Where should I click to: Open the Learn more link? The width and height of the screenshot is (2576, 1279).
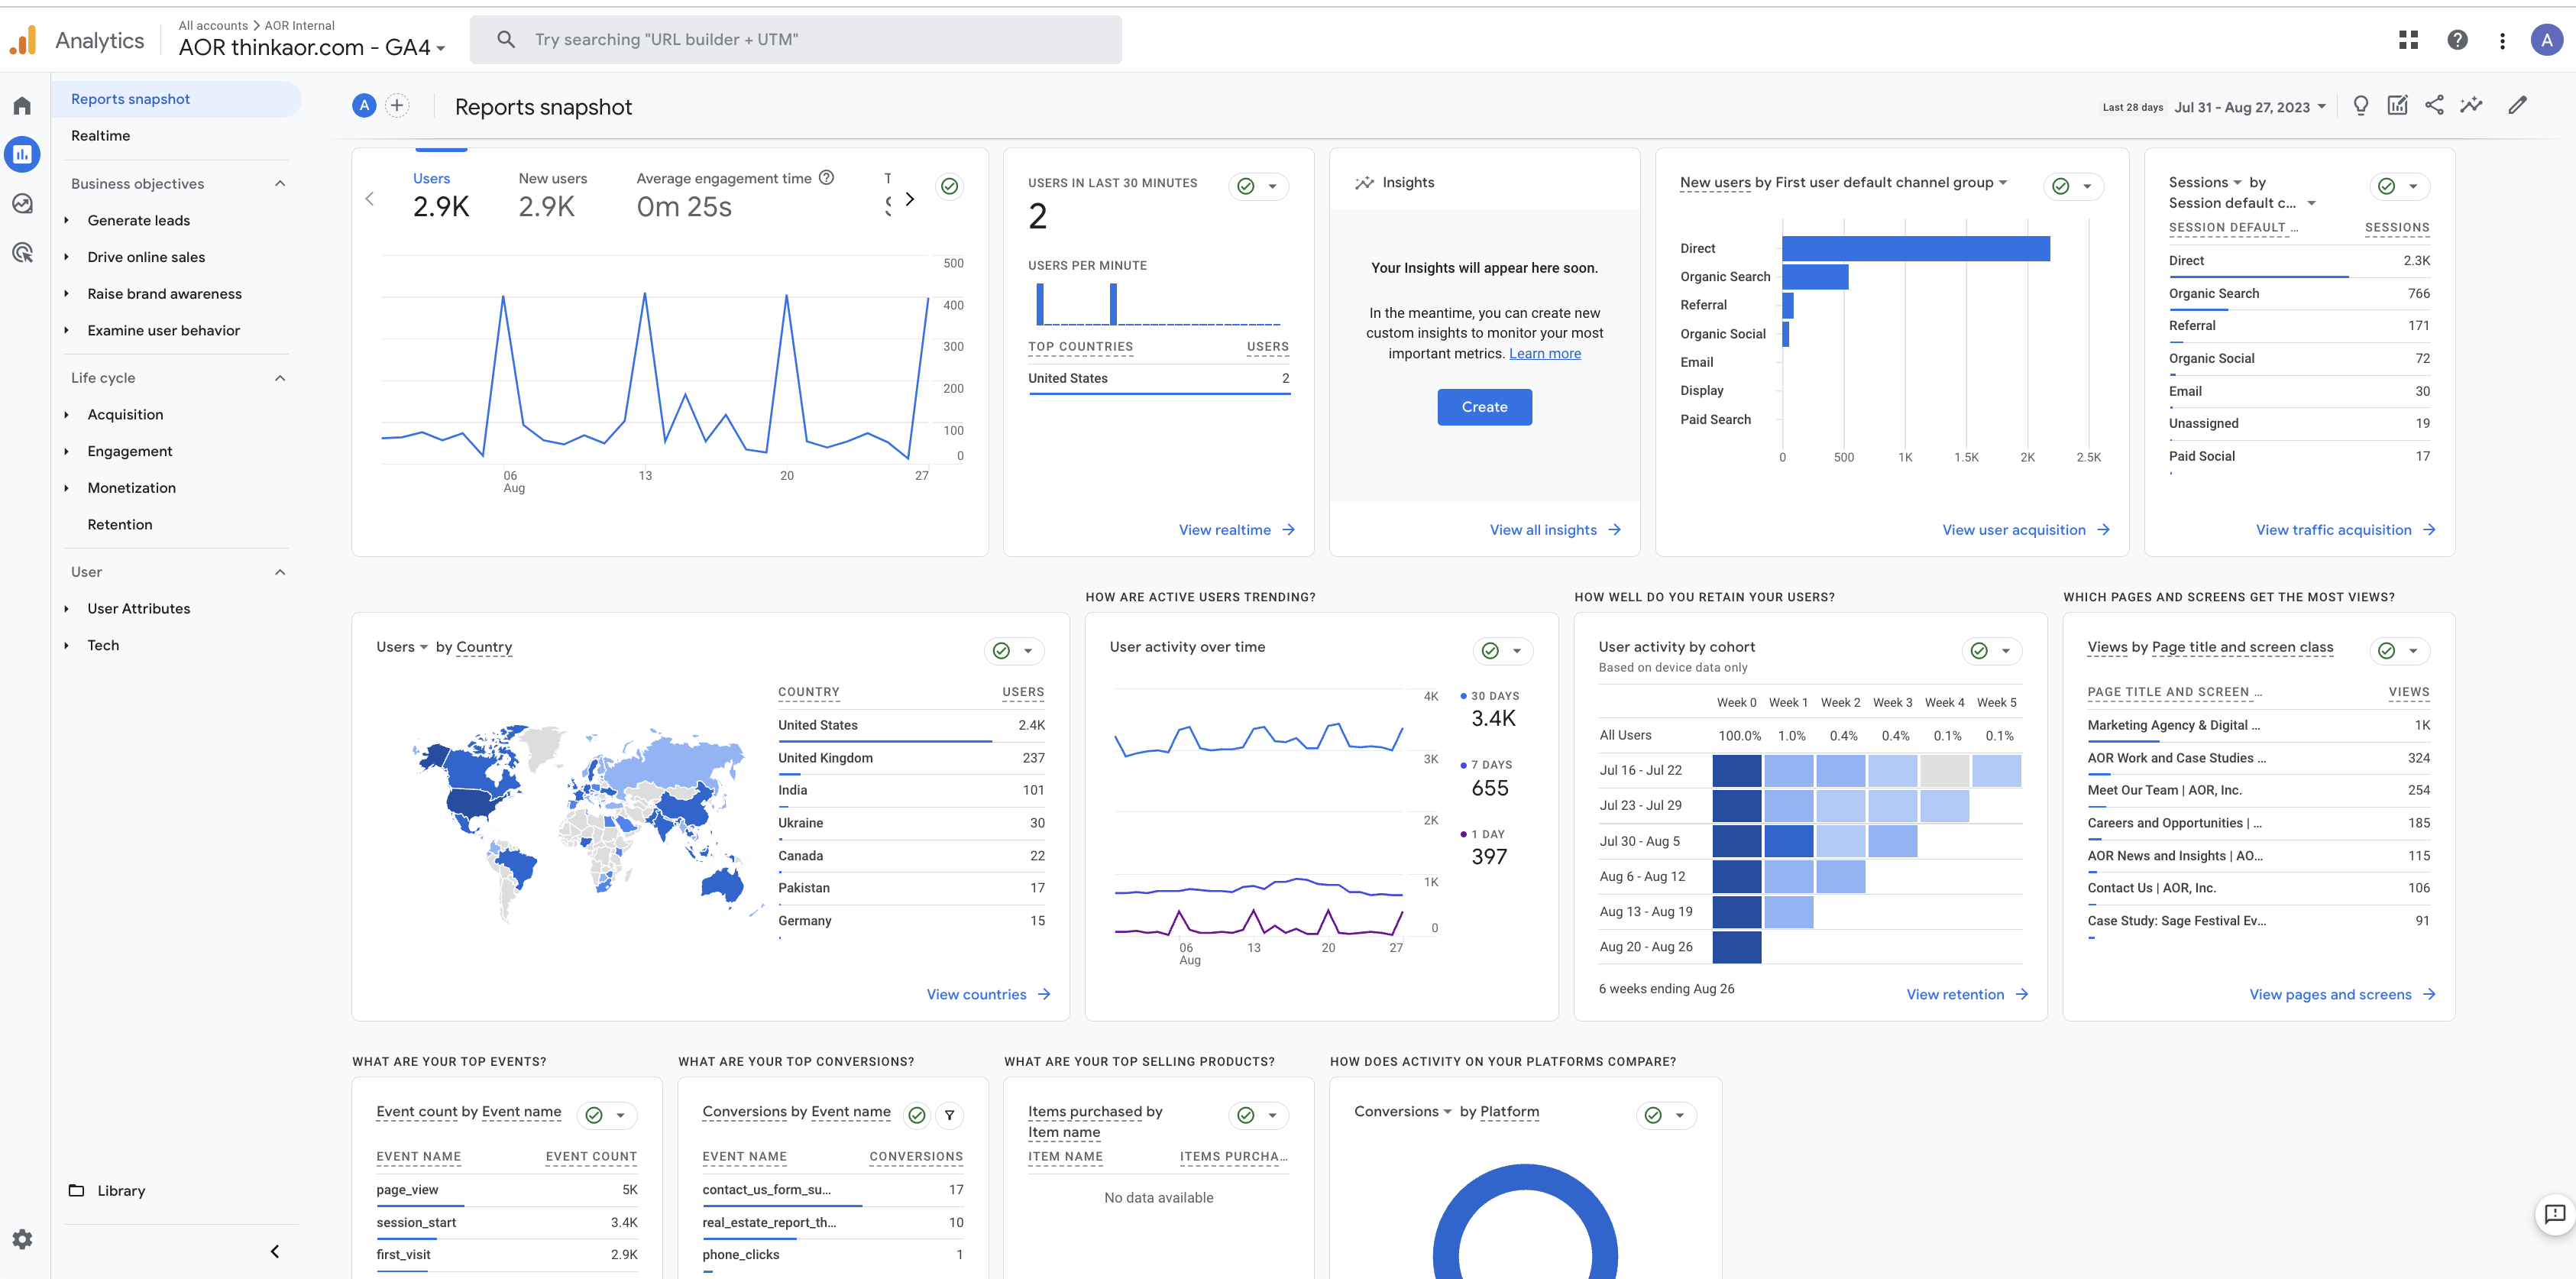(1544, 353)
